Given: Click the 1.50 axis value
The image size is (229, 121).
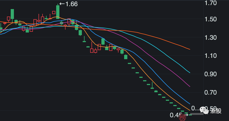Looking at the screenshot, I should 211,19.
